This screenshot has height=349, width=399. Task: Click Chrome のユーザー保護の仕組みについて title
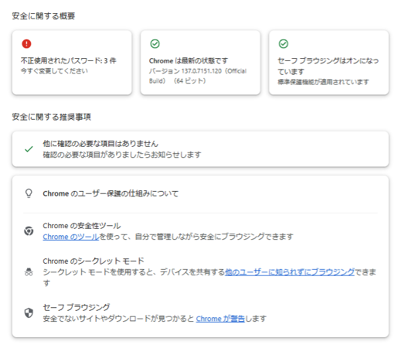(110, 194)
